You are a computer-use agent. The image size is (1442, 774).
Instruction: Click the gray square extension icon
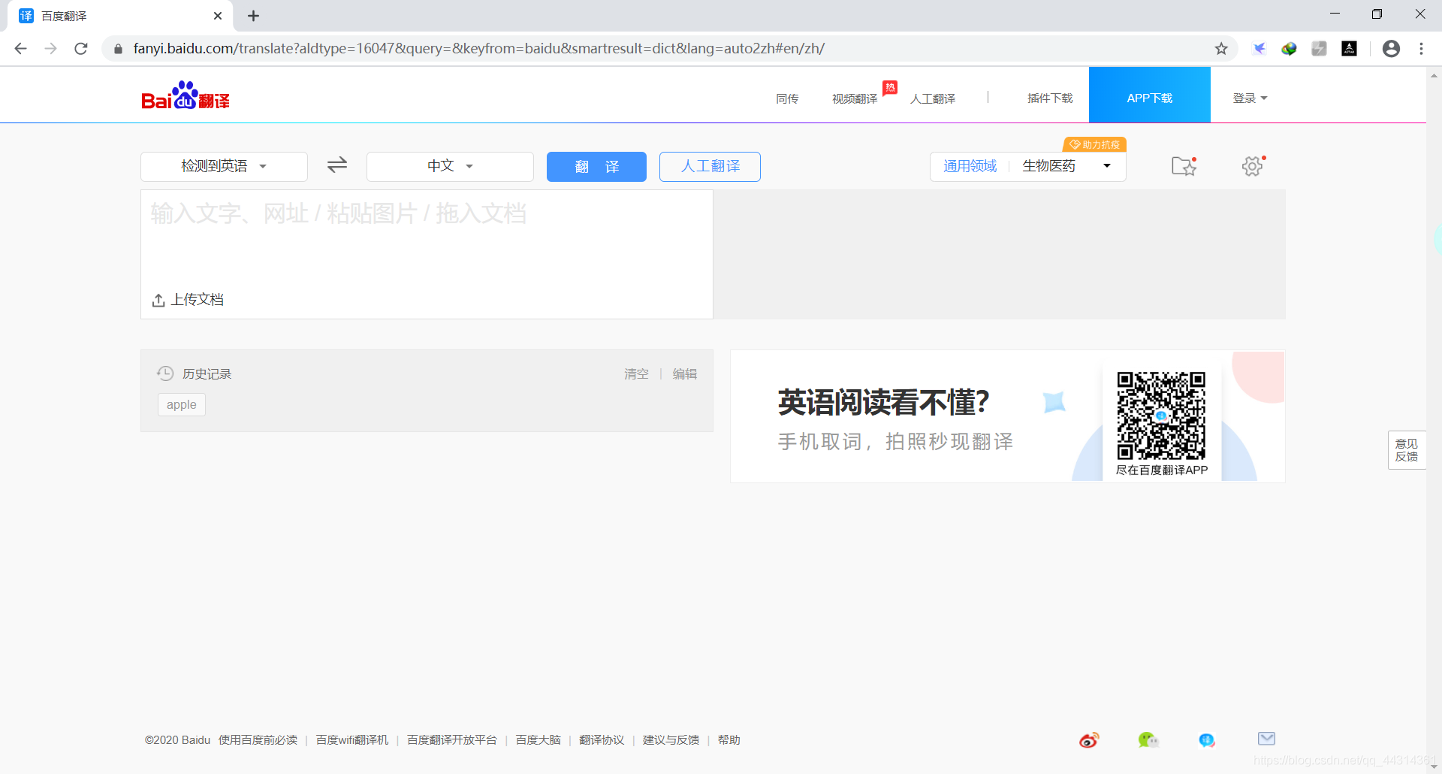[x=1319, y=49]
